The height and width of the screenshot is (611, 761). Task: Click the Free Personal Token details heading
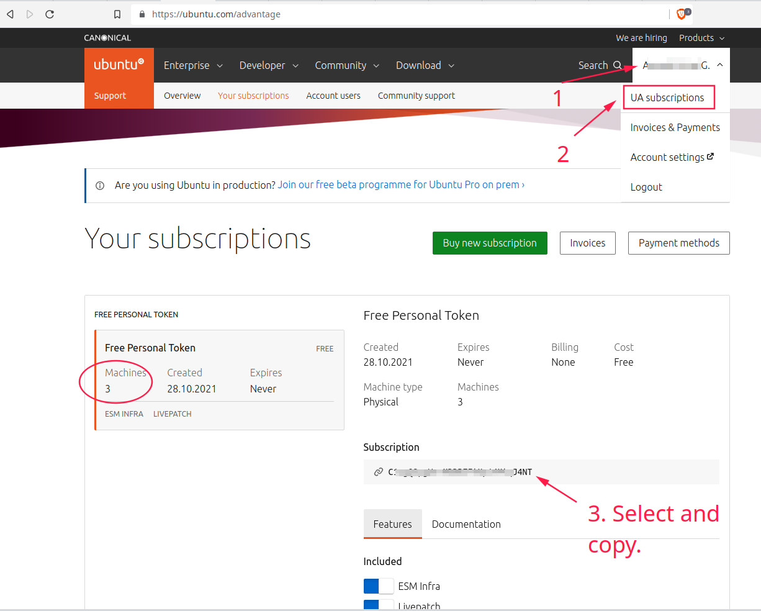(x=421, y=315)
